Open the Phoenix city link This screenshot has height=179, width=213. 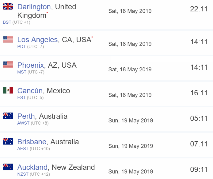pos(31,65)
